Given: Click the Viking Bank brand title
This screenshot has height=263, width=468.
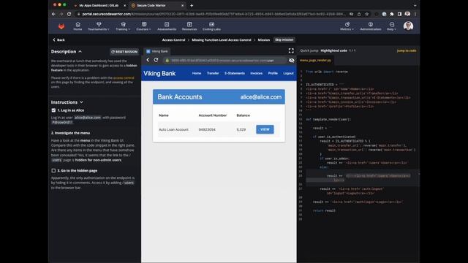Looking at the screenshot, I should tap(159, 73).
